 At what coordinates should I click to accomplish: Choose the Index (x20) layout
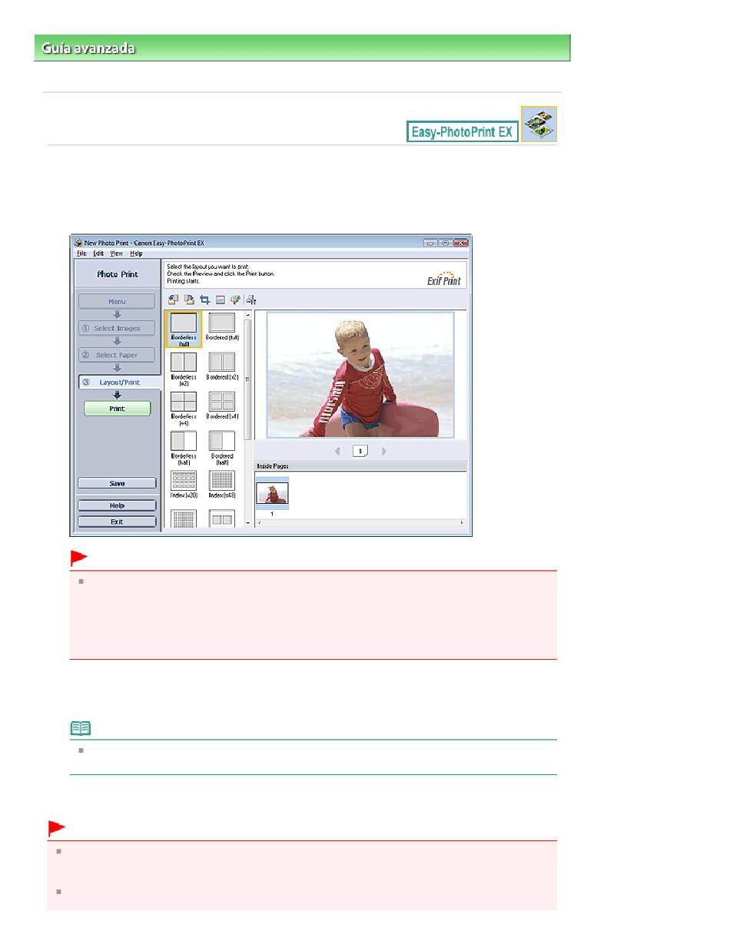coord(184,485)
